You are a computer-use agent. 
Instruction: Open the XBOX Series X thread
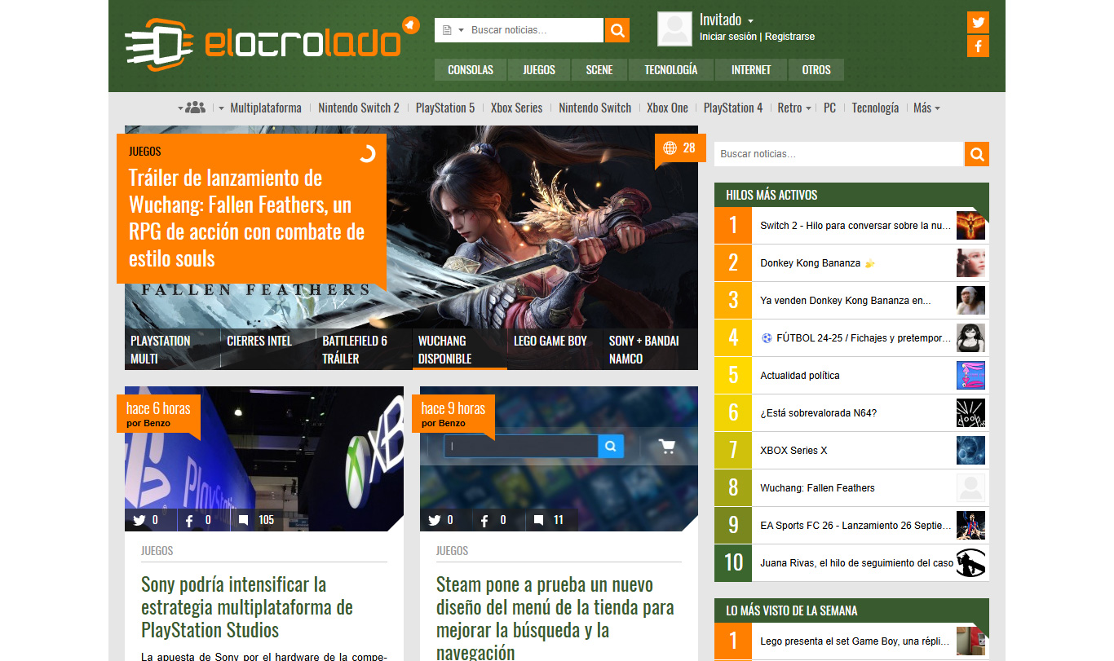(x=794, y=451)
